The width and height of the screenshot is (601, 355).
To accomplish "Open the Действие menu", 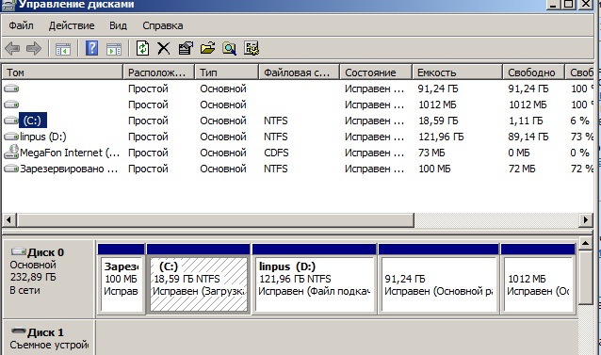I will tap(72, 25).
